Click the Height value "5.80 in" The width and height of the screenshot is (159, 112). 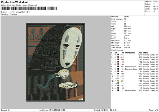155,6
